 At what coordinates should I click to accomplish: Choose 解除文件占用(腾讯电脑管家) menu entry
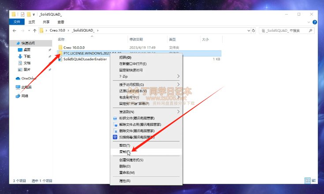(146, 125)
